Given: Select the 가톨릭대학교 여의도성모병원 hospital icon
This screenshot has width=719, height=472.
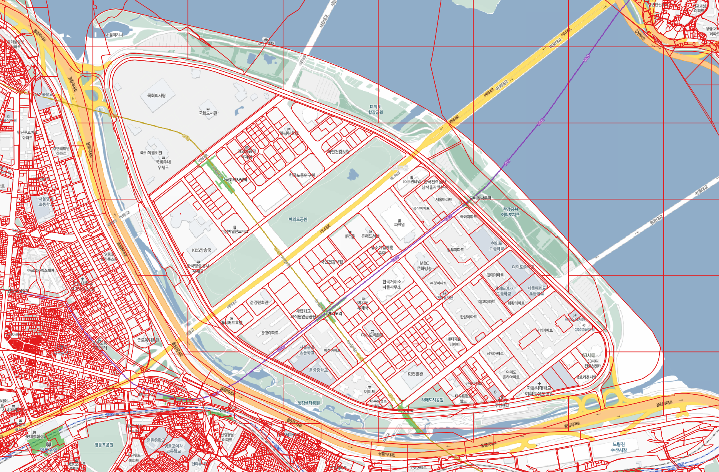Looking at the screenshot, I should [539, 384].
